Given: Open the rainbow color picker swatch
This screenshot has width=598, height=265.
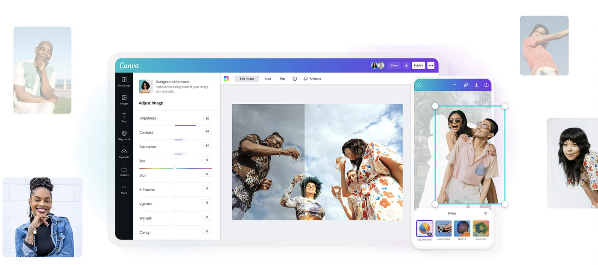Looking at the screenshot, I should pyautogui.click(x=226, y=79).
